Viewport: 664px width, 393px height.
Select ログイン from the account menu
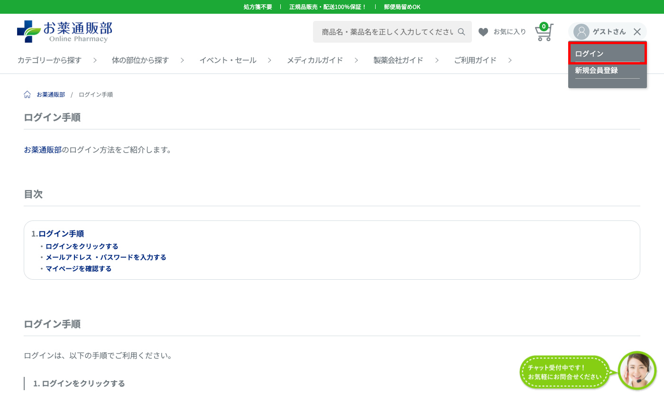[588, 53]
